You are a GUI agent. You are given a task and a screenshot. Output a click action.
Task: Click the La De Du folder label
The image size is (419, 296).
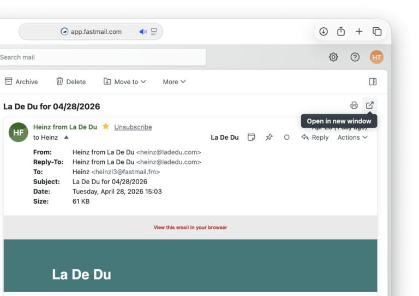[x=224, y=138]
